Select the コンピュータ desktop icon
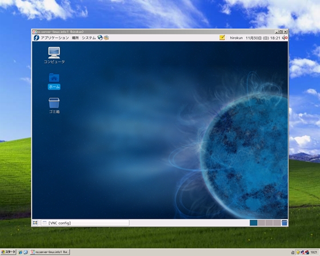 coord(54,55)
